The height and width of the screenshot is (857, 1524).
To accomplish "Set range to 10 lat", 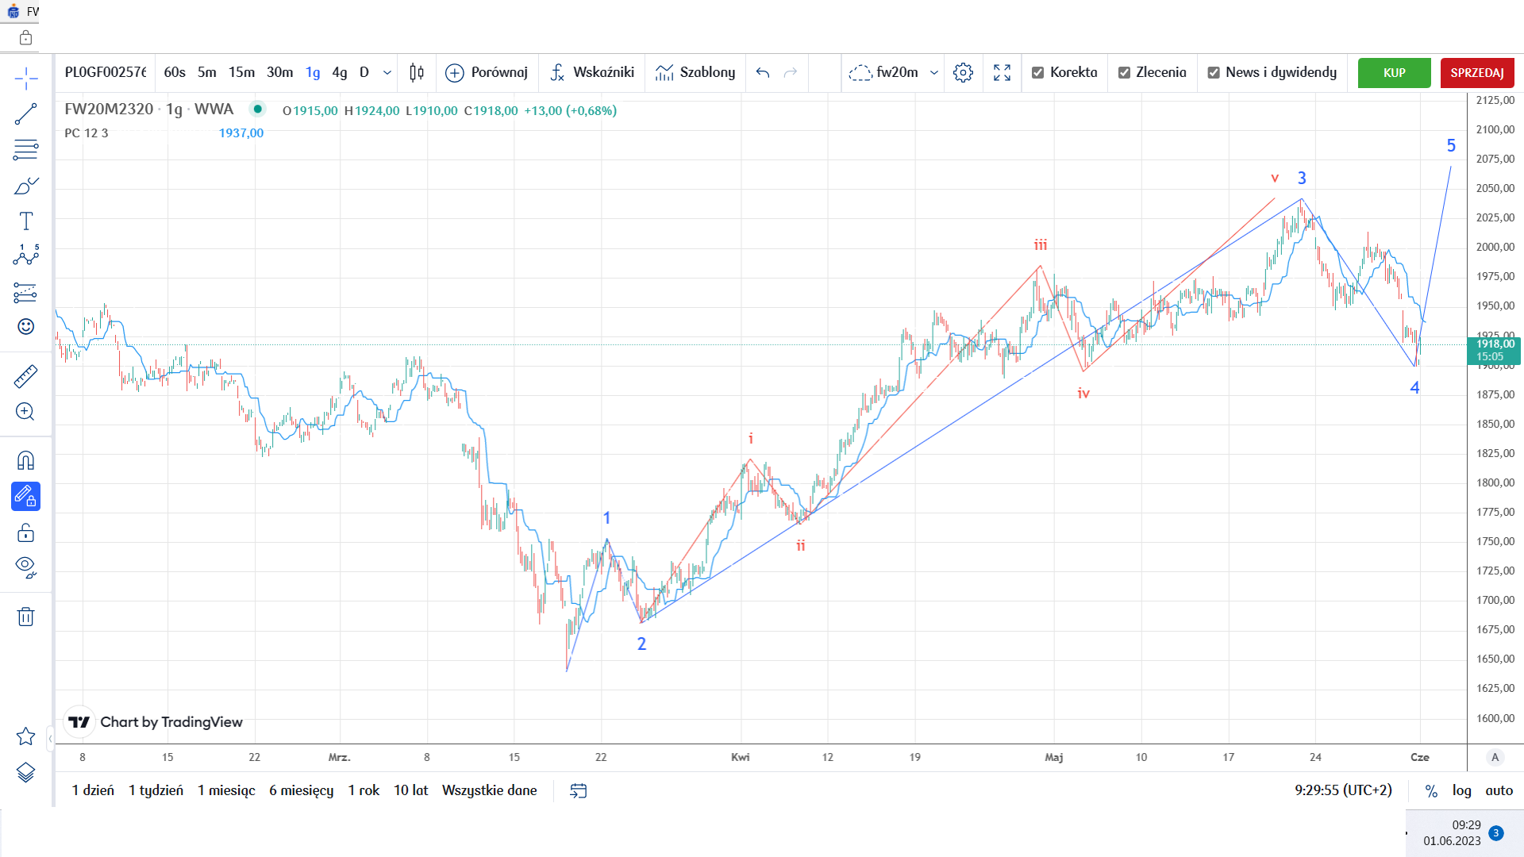I will pos(410,790).
